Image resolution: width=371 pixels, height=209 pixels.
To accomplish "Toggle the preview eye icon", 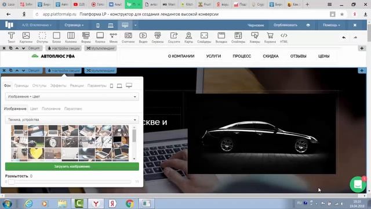I will [308, 25].
